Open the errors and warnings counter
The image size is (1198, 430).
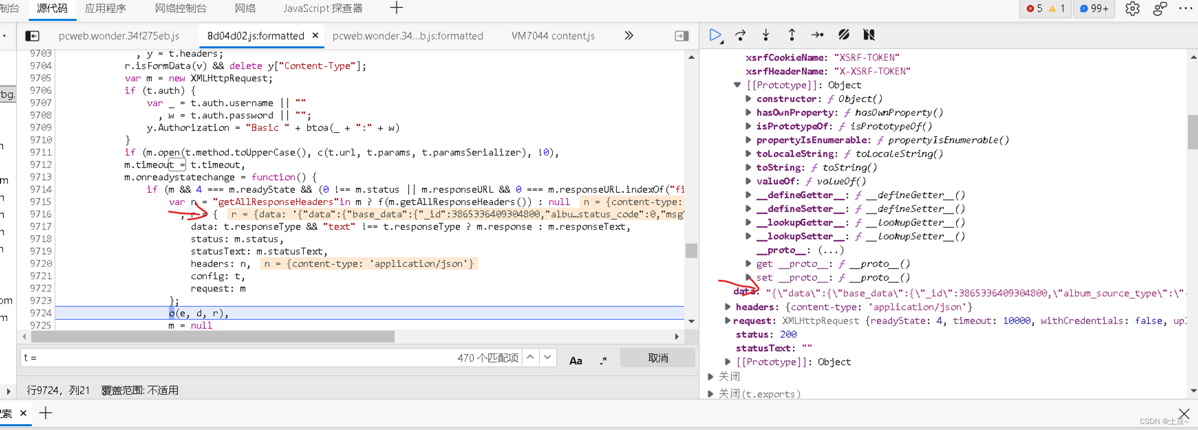pyautogui.click(x=1045, y=8)
